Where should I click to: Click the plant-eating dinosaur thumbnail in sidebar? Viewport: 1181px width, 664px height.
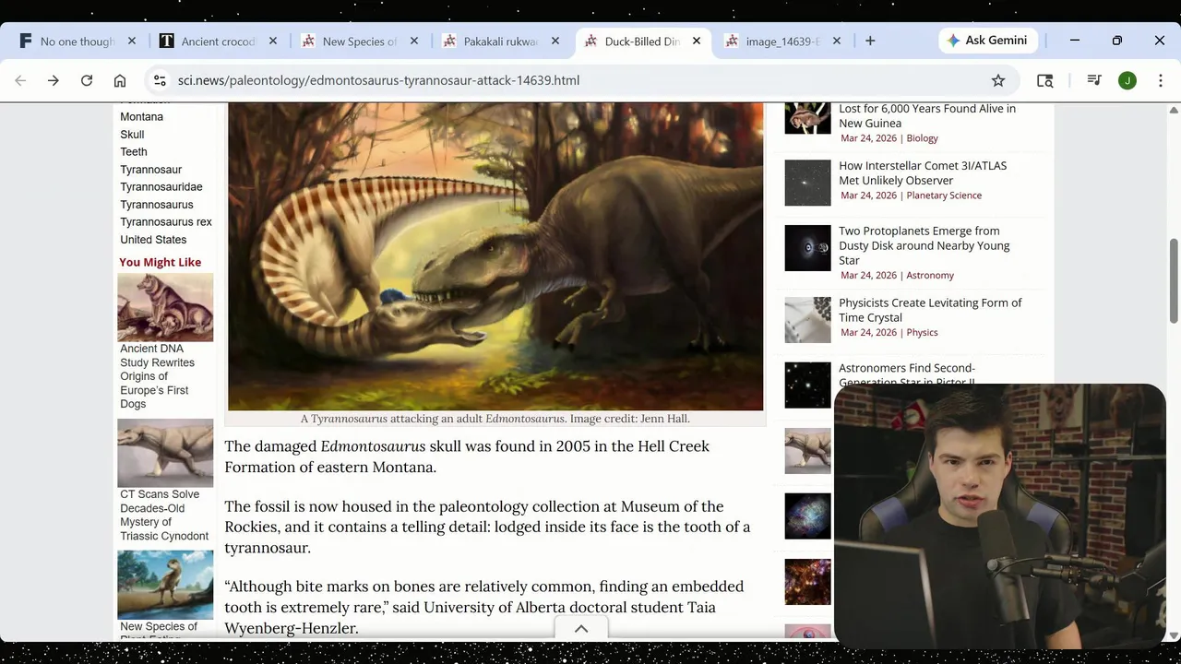tap(165, 585)
